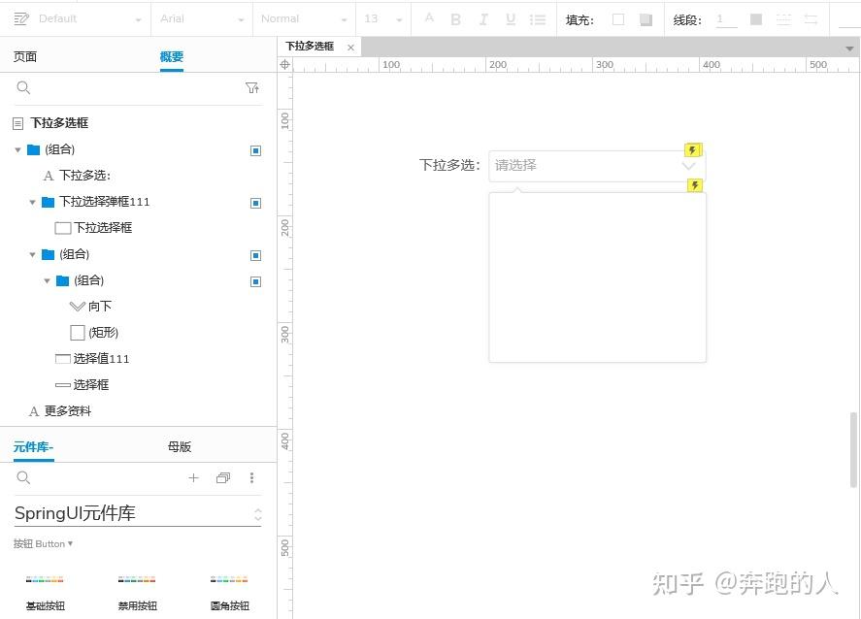Click the ruler origin crosshair icon
The image size is (861, 619).
pyautogui.click(x=285, y=65)
